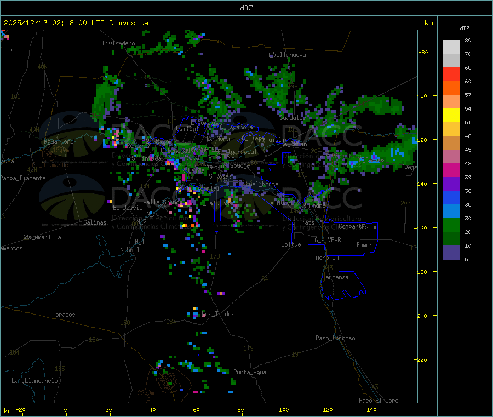493x417 pixels.
Task: Select the grey 70 dBZ color swatch
Action: pos(451,61)
